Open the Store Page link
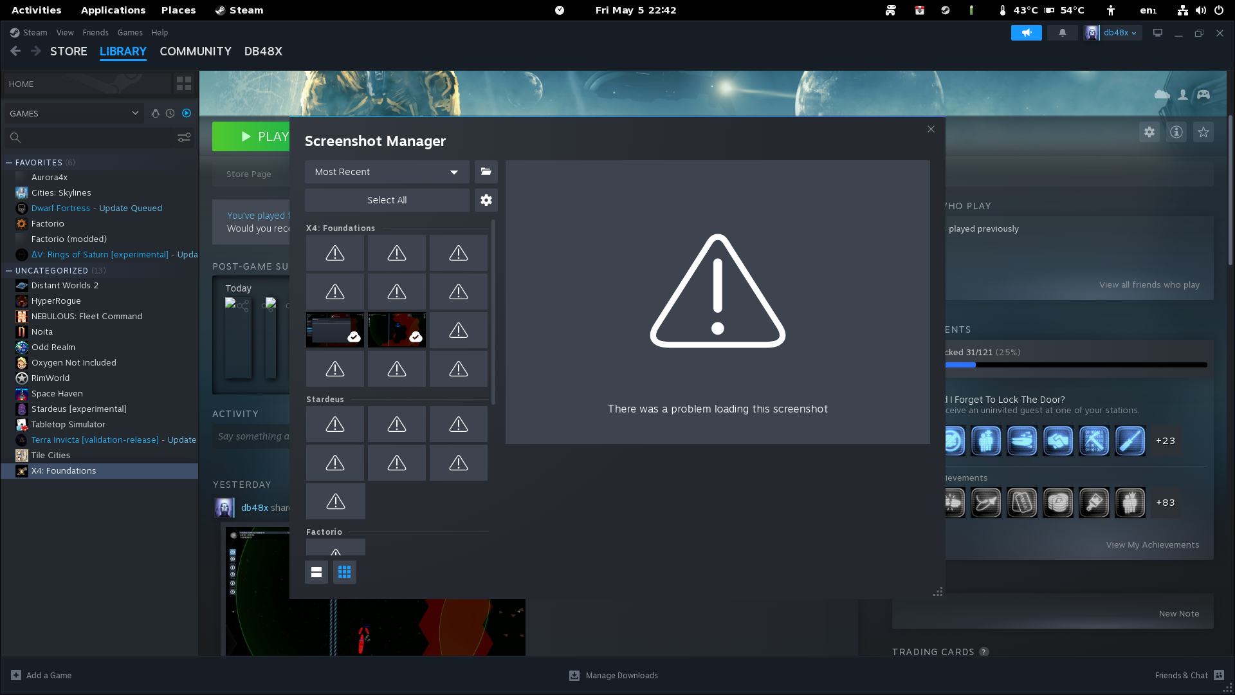Image resolution: width=1235 pixels, height=695 pixels. click(249, 174)
